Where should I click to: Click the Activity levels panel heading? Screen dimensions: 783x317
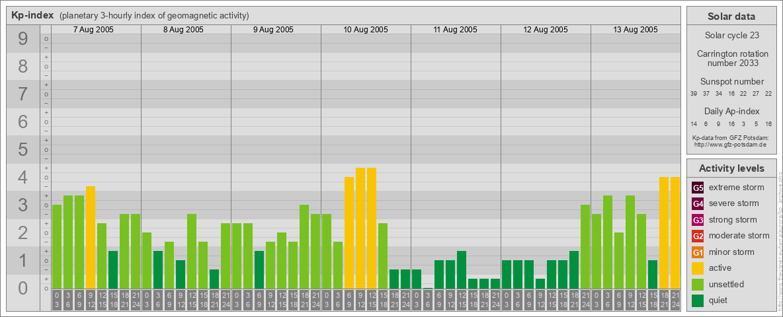[x=731, y=168]
